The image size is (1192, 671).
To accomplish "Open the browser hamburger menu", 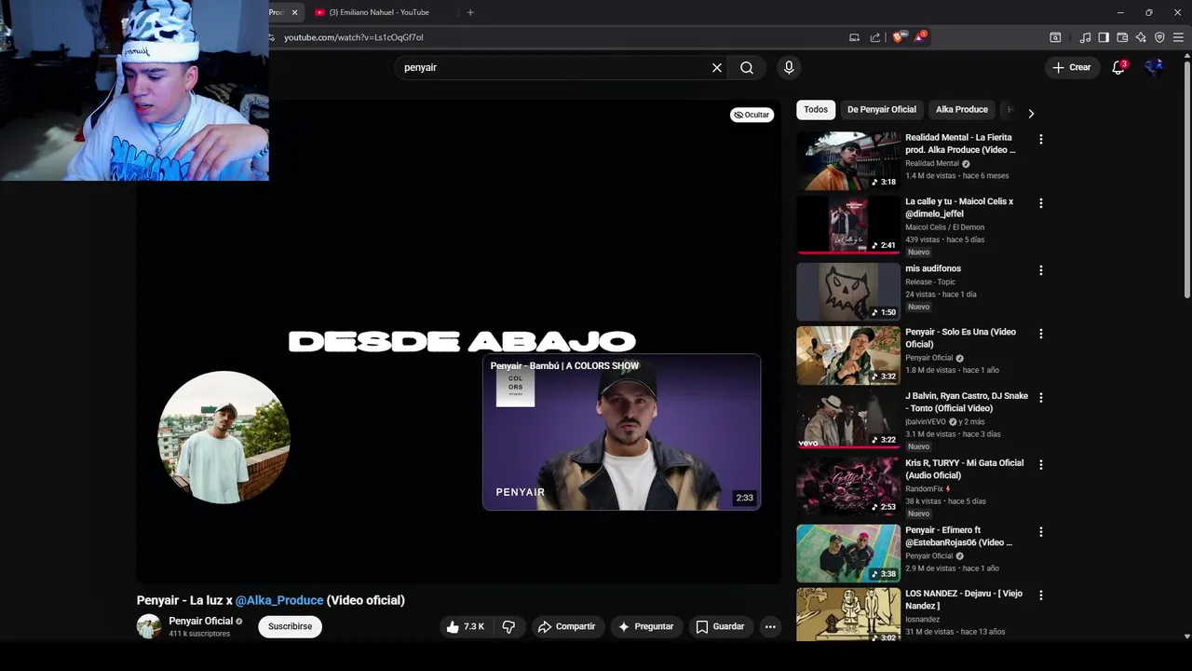I will (x=1178, y=37).
